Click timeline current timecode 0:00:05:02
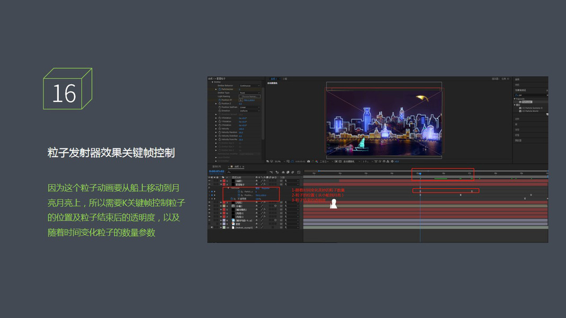 pyautogui.click(x=216, y=171)
